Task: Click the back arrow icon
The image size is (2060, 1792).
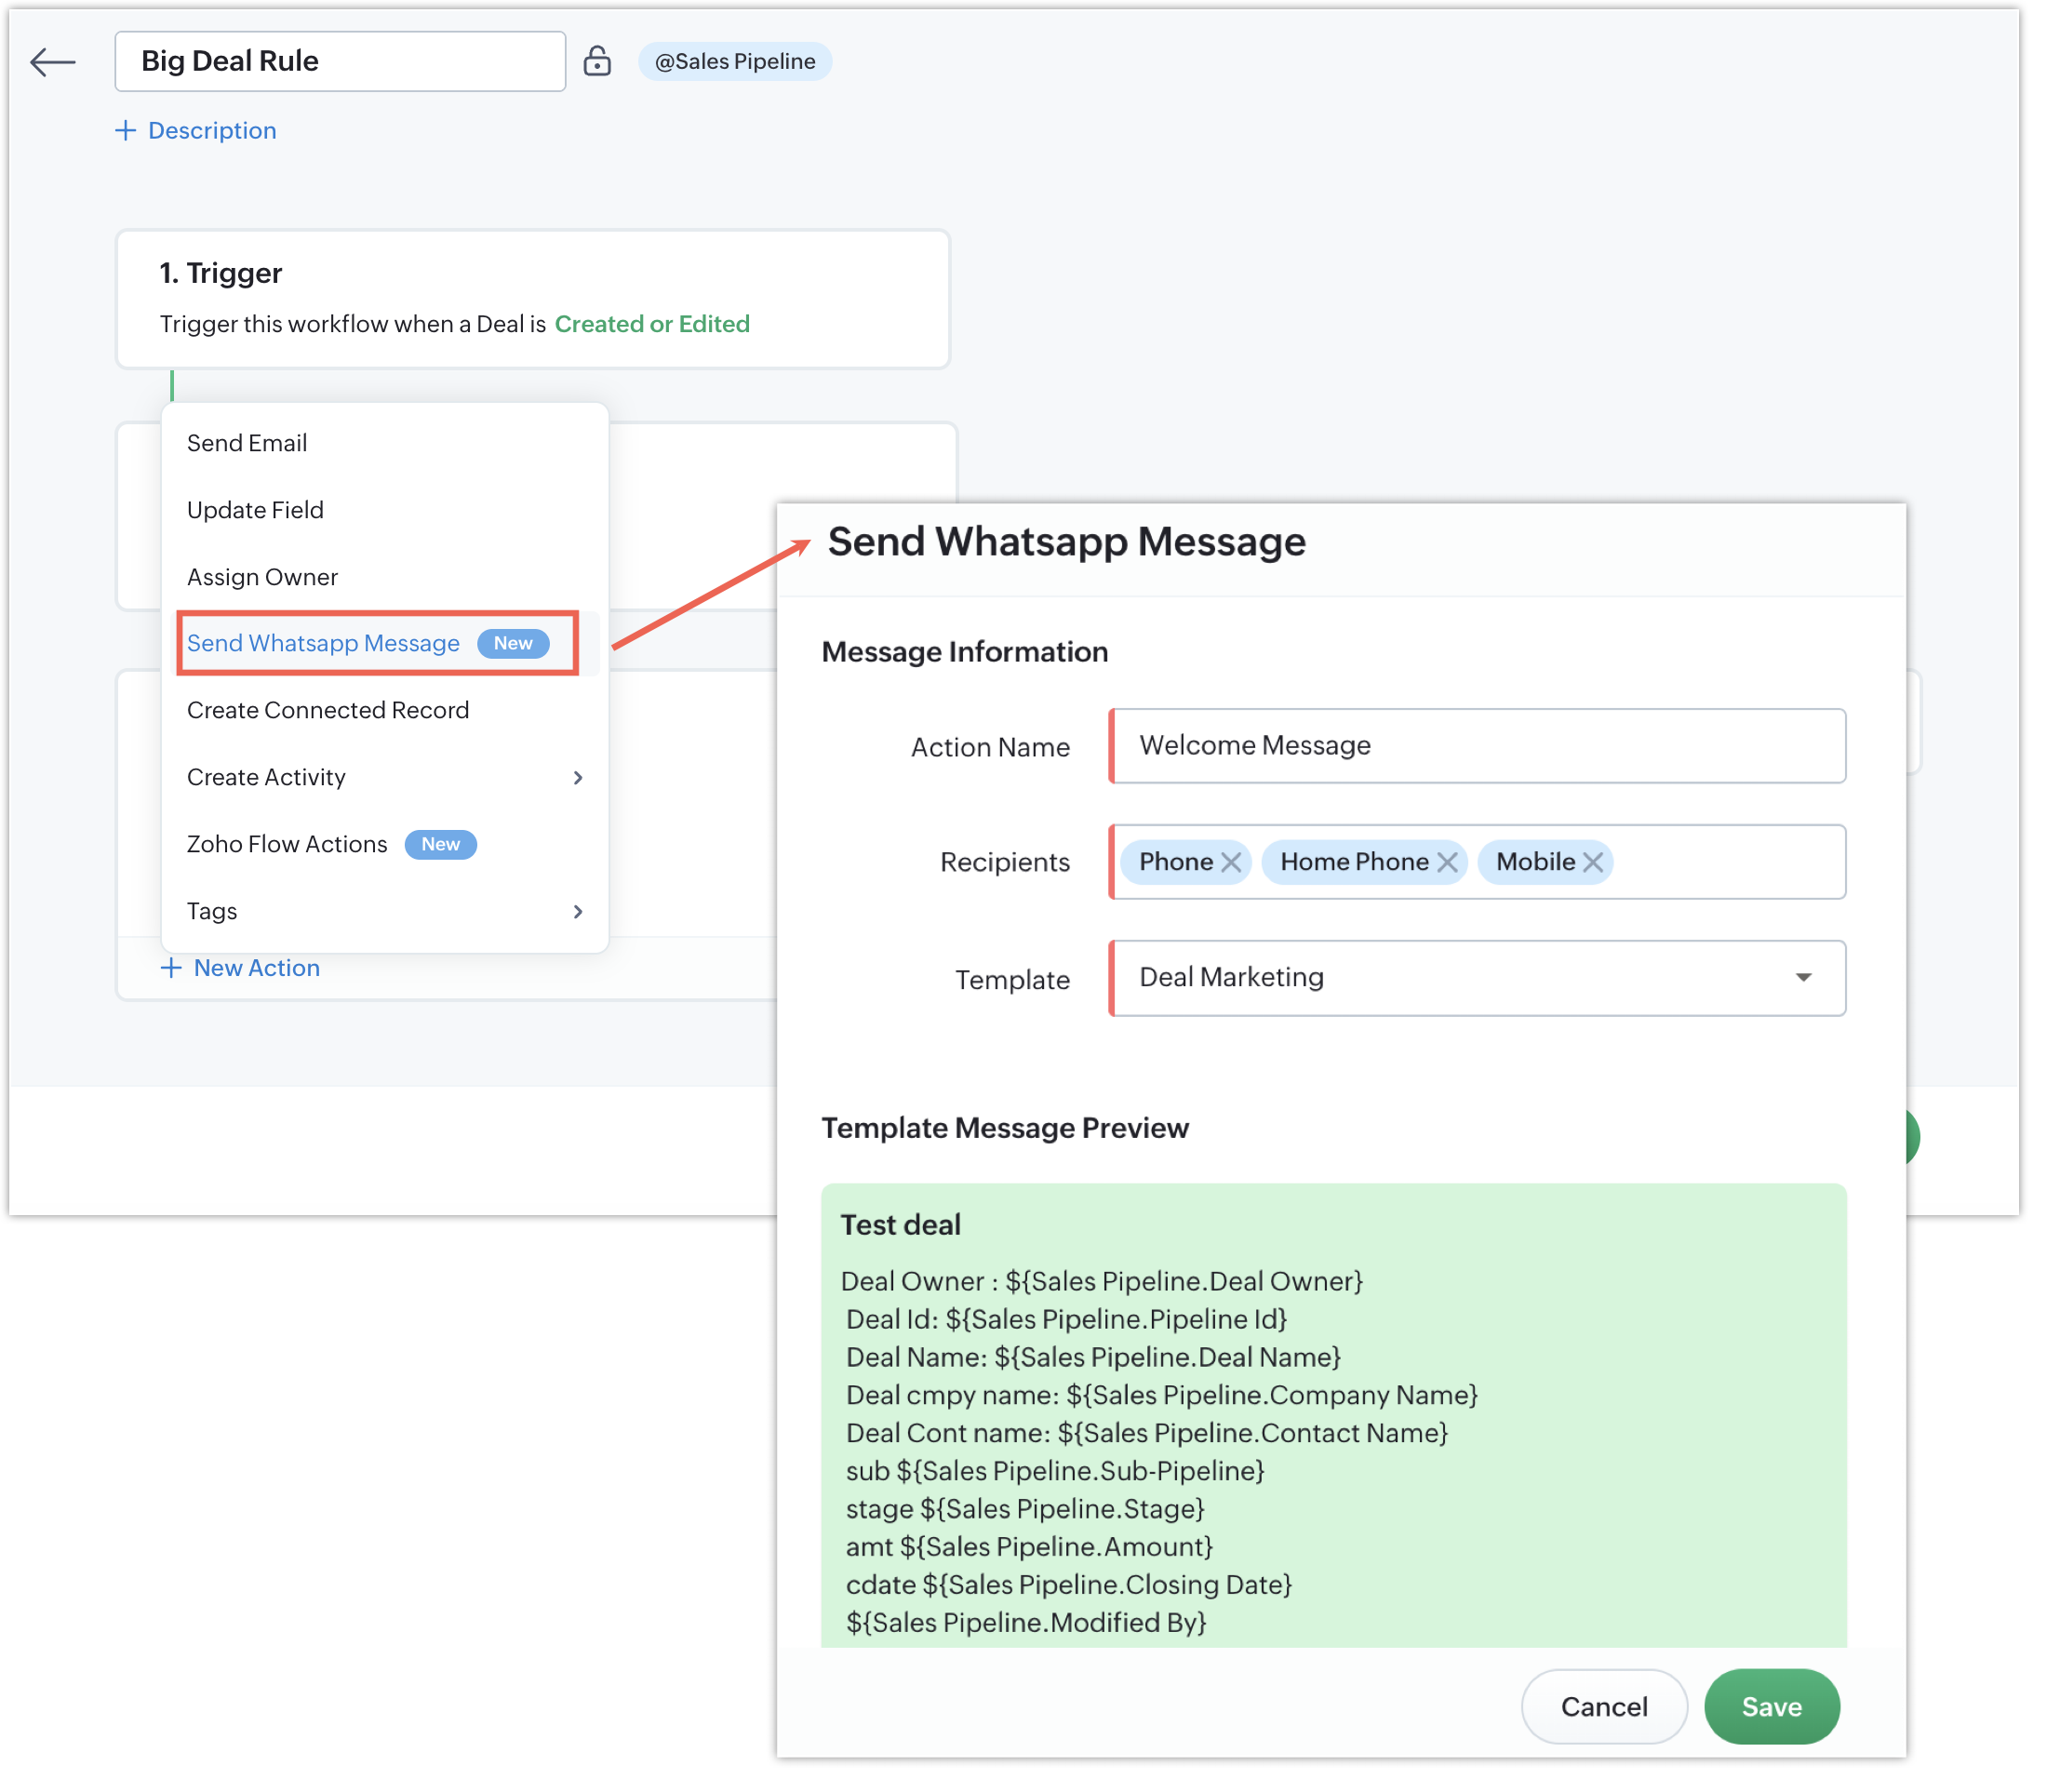Action: [x=52, y=62]
